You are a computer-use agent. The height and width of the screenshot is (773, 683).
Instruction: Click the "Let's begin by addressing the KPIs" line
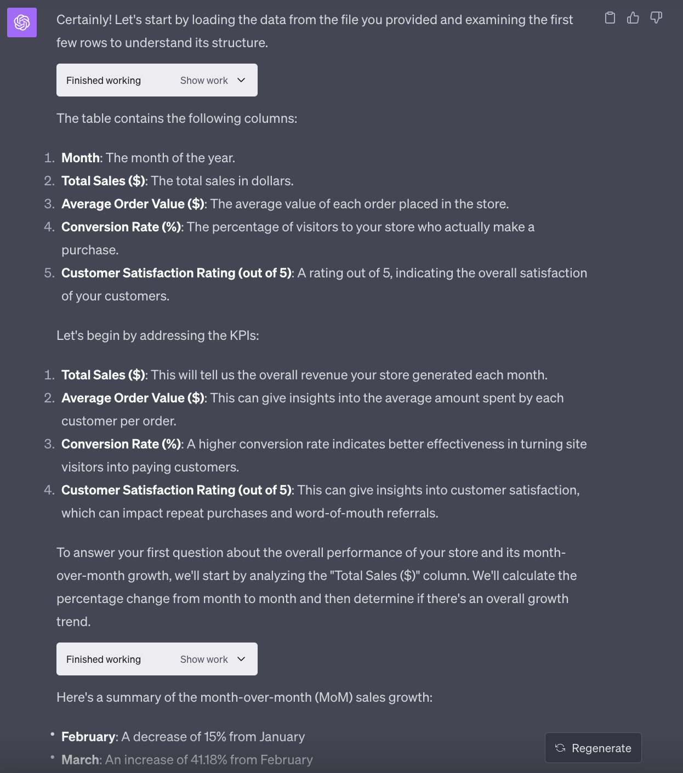[x=157, y=336]
